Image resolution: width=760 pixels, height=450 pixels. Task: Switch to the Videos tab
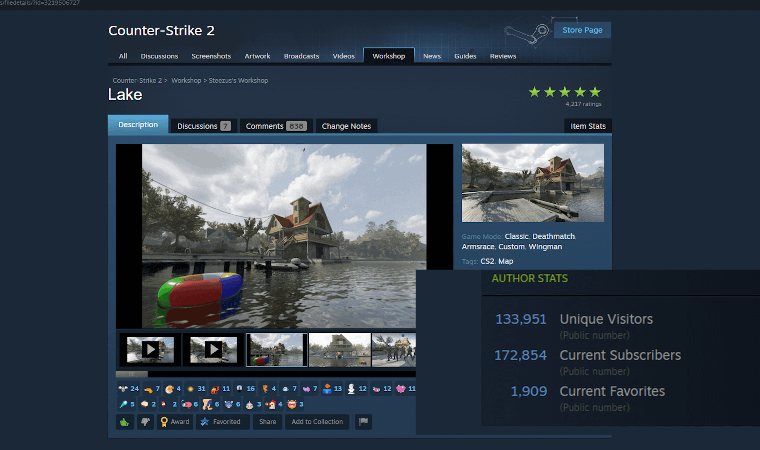click(344, 56)
